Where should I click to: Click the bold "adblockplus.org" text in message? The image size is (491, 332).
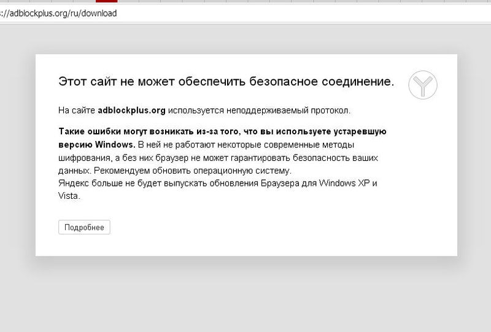(131, 110)
